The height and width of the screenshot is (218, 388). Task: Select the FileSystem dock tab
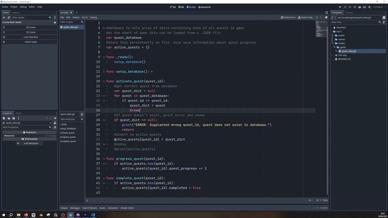click(337, 12)
